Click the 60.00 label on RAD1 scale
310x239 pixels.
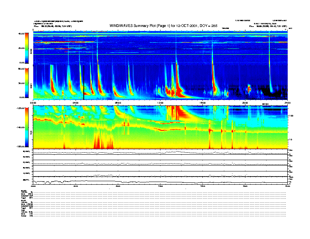click(22, 69)
